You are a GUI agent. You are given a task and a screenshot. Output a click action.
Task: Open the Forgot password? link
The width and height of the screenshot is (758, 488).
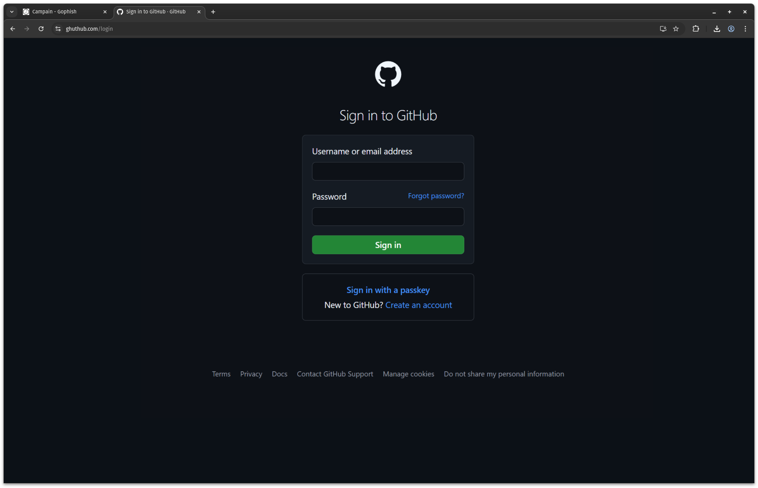pos(436,196)
